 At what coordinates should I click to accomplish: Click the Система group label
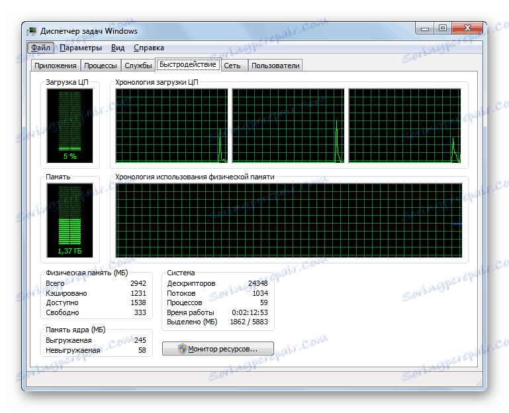[x=181, y=273]
